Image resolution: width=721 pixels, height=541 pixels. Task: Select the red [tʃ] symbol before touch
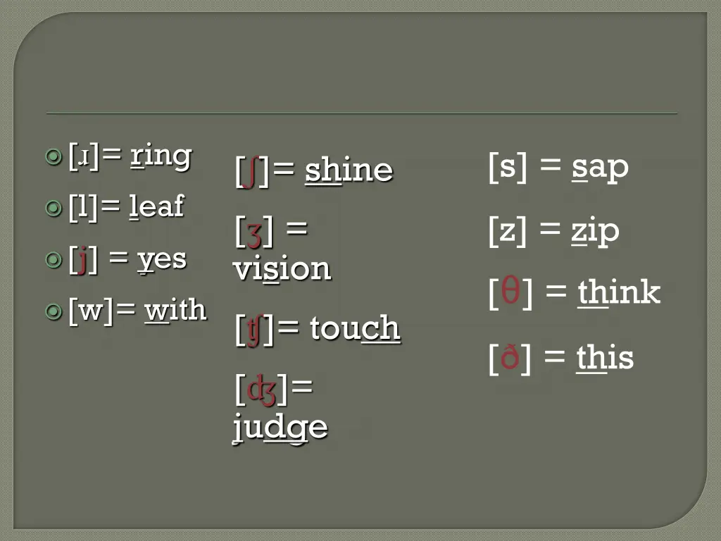tap(255, 330)
